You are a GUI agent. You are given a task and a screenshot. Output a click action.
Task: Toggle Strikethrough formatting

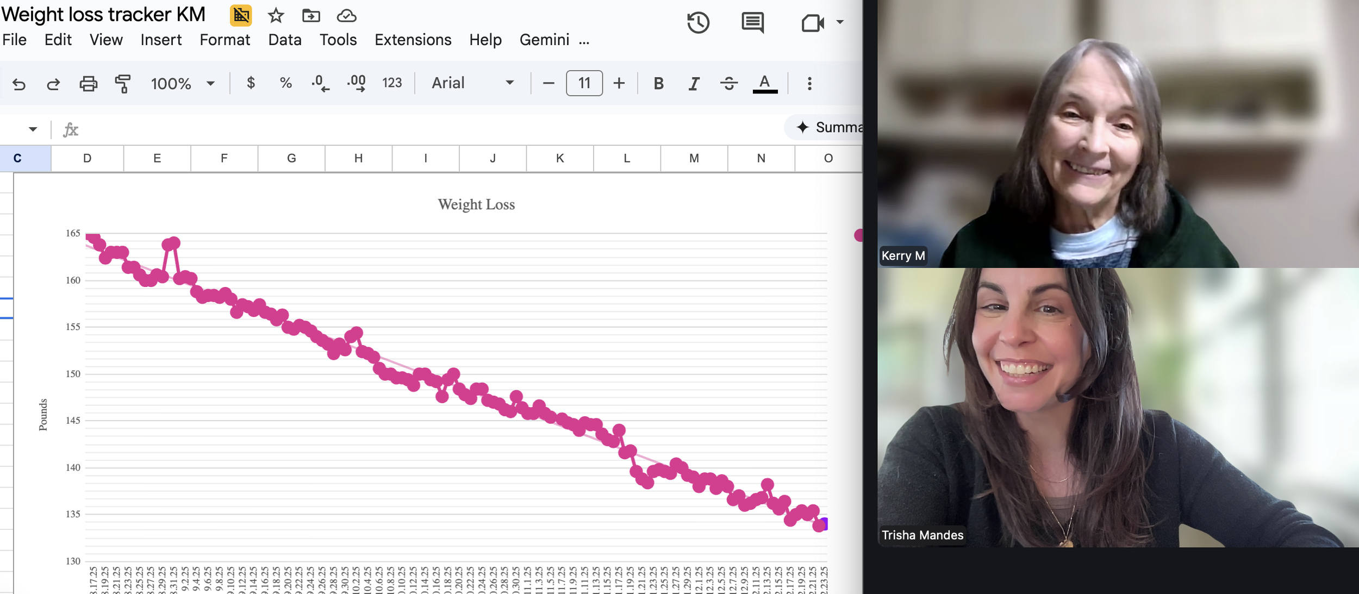[x=728, y=84]
